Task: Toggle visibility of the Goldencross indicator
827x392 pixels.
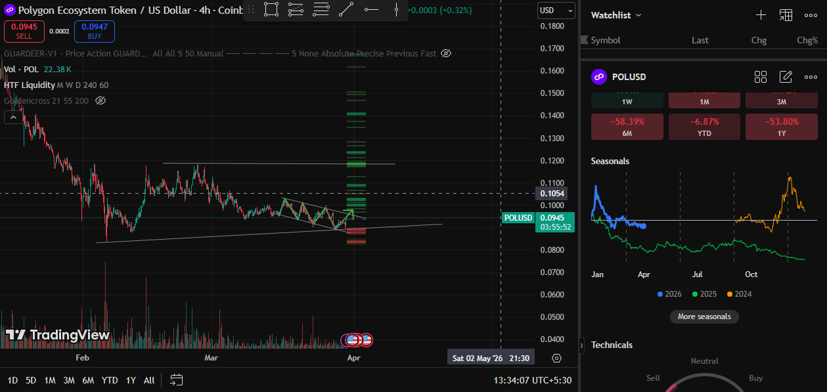Action: coord(101,100)
